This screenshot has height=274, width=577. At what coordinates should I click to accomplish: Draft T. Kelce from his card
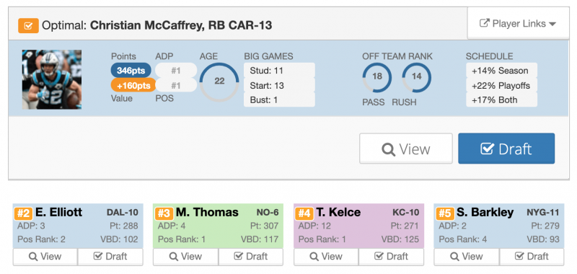click(x=391, y=257)
